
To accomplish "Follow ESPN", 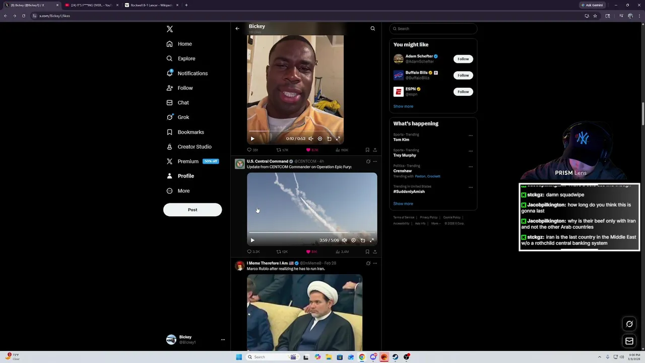I will pos(463,92).
